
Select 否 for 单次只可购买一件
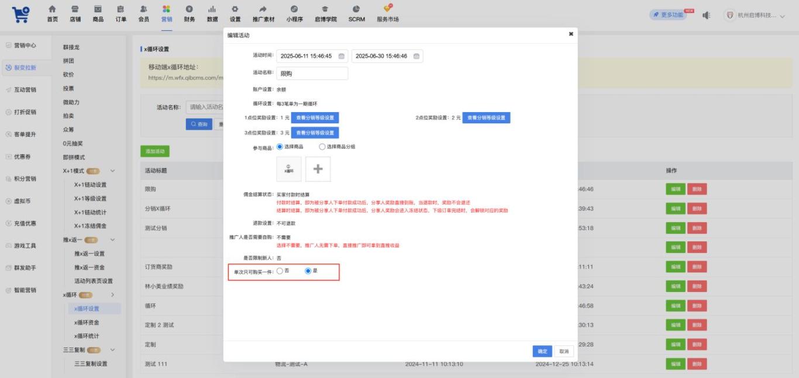283,271
